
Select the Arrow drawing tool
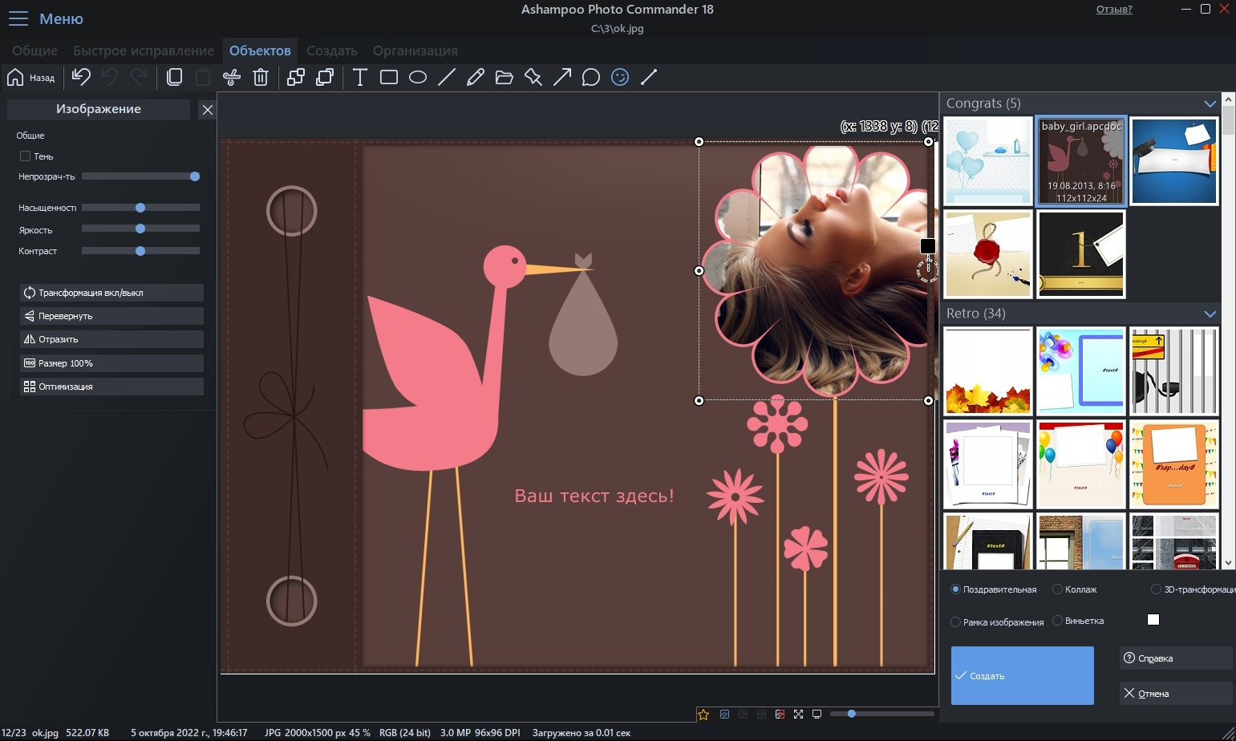tap(562, 77)
